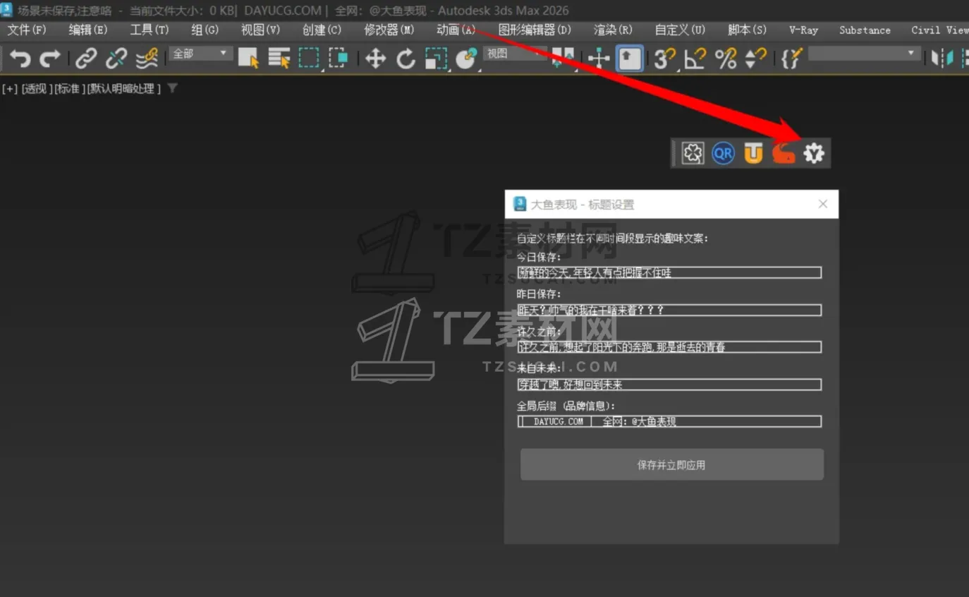
Task: Open the 编辑(E) menu
Action: [88, 30]
